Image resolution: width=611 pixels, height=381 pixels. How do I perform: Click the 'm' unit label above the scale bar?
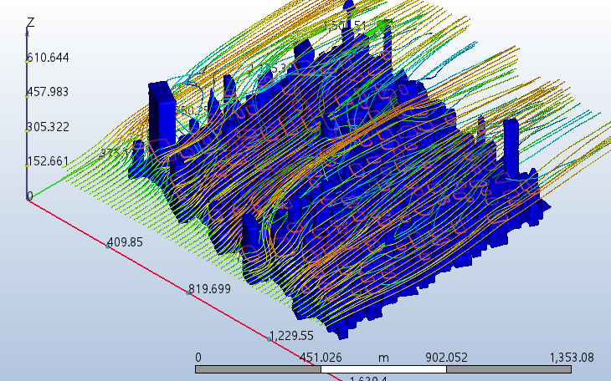tap(383, 358)
